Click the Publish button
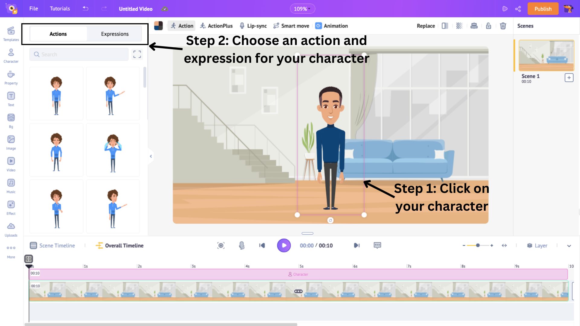Image resolution: width=580 pixels, height=326 pixels. (x=543, y=9)
